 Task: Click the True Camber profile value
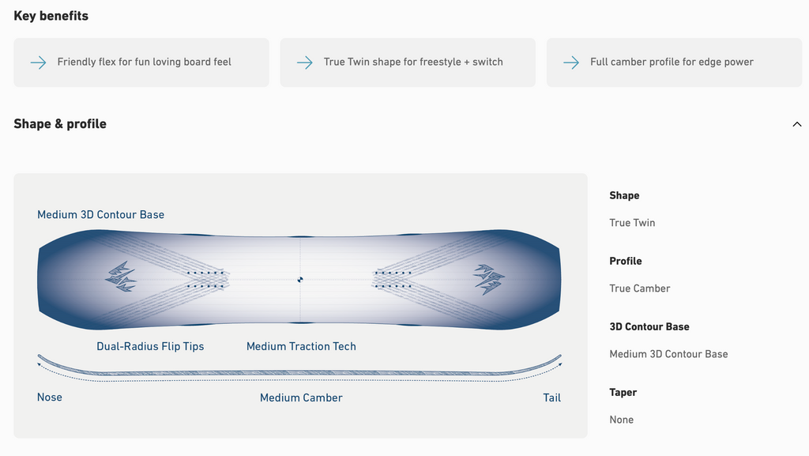click(x=639, y=288)
